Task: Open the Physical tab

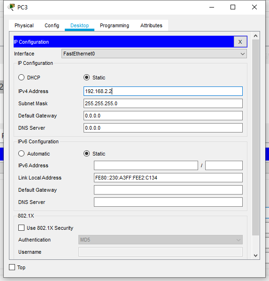Action: pos(24,25)
